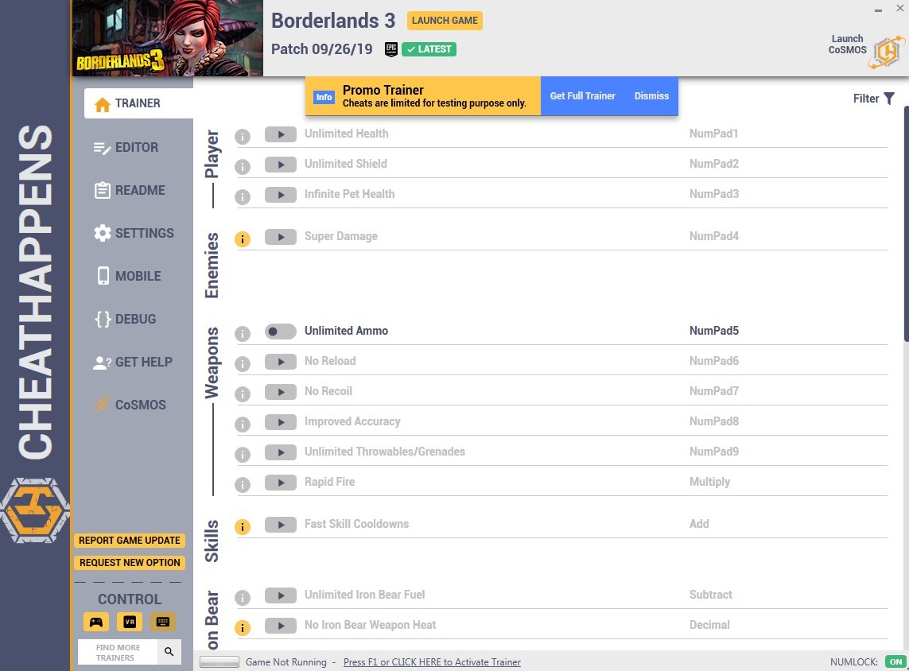This screenshot has height=671, width=909.
Task: Click Get Full Trainer in the promo banner
Action: tap(583, 95)
